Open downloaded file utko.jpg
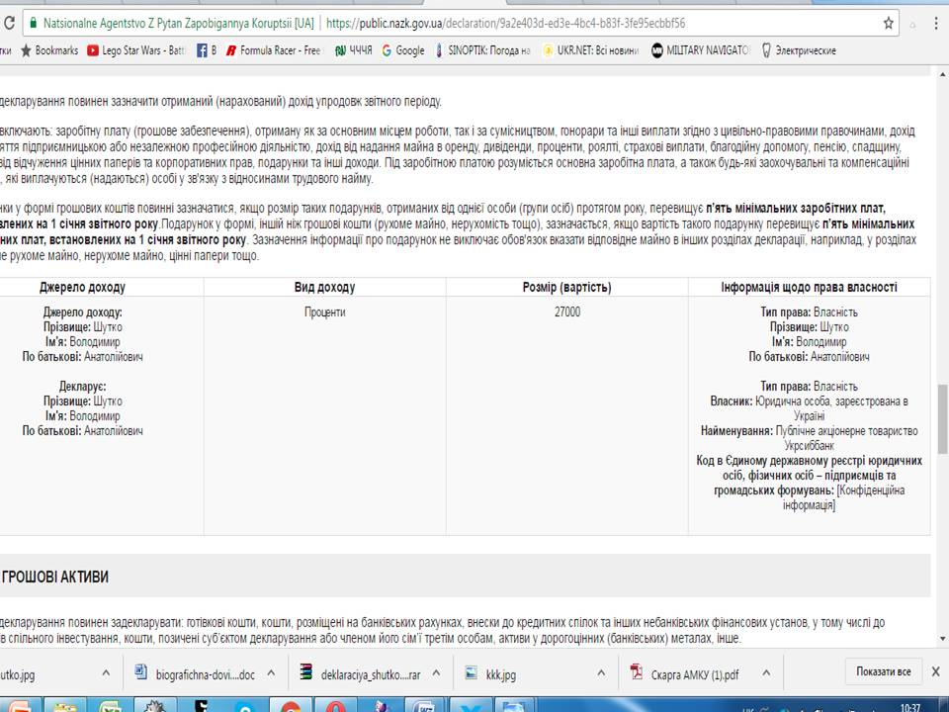This screenshot has height=712, width=949. pos(18,674)
